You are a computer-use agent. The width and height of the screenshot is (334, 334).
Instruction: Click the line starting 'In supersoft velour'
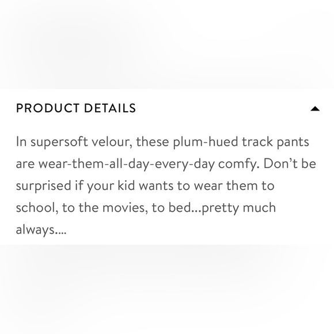162,142
